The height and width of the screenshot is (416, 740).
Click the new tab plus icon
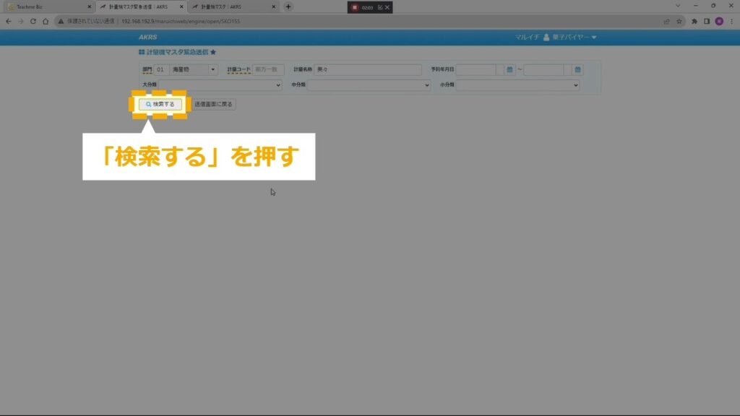point(288,6)
